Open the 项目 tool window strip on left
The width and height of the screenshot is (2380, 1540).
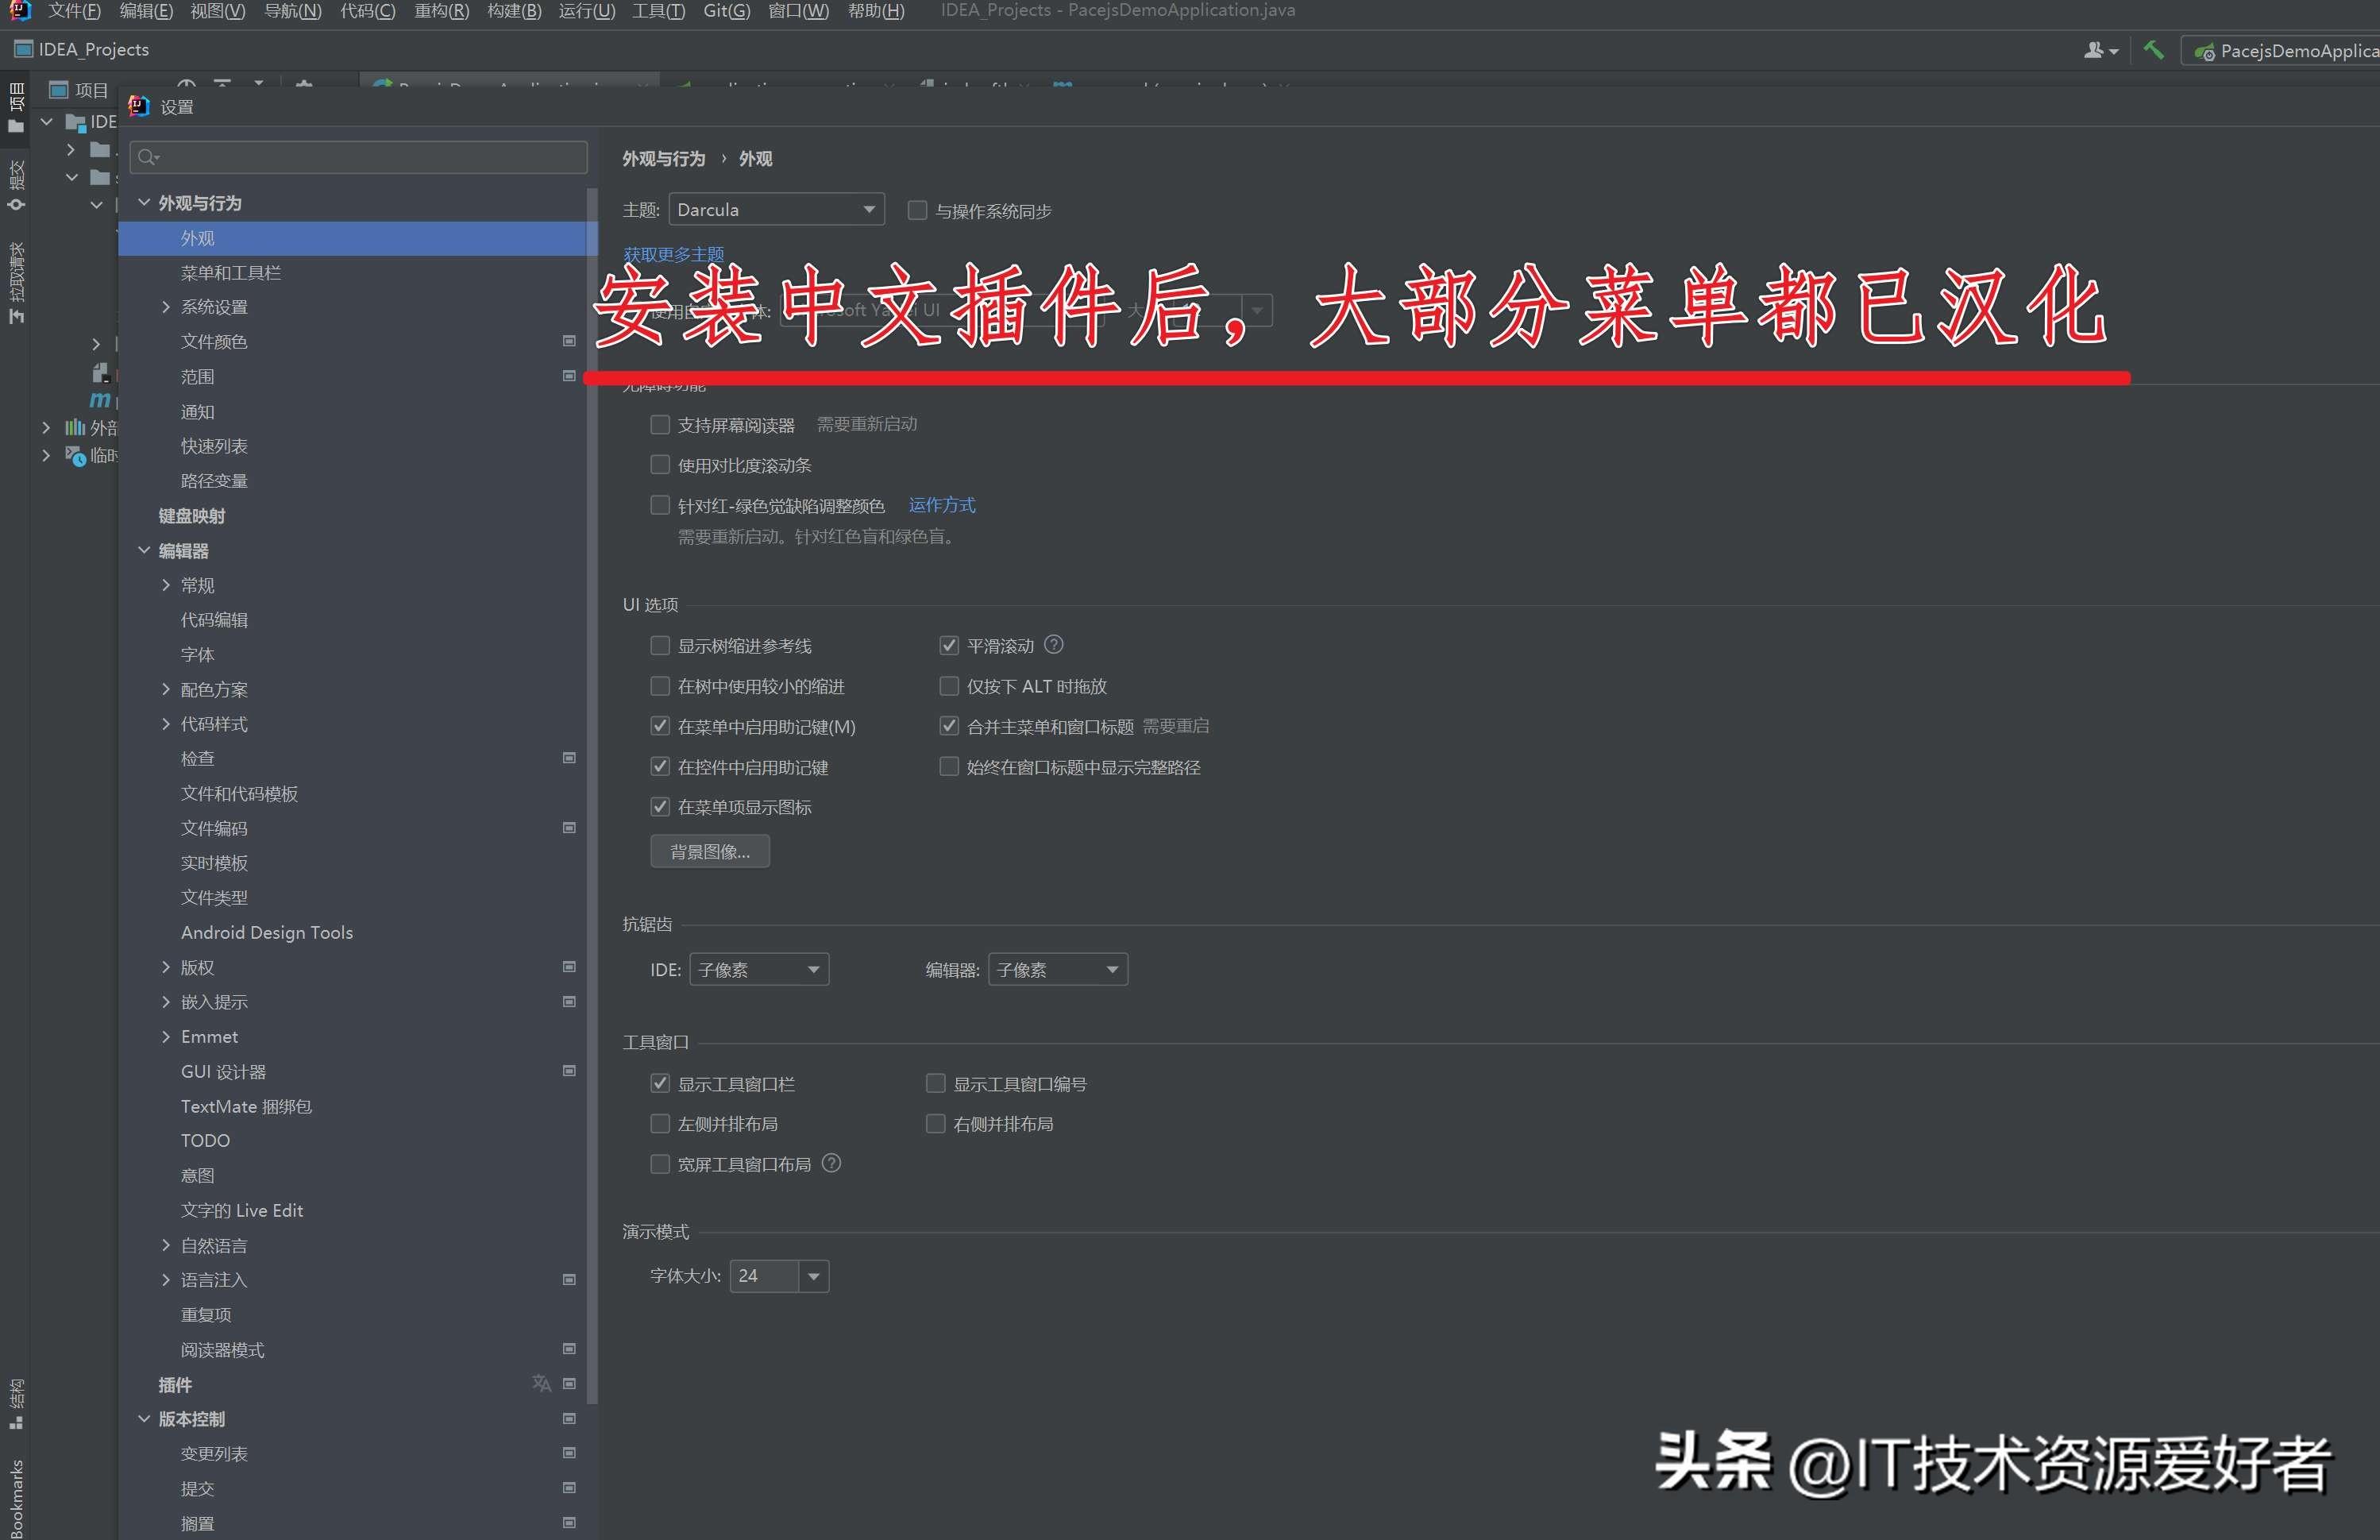(16, 108)
